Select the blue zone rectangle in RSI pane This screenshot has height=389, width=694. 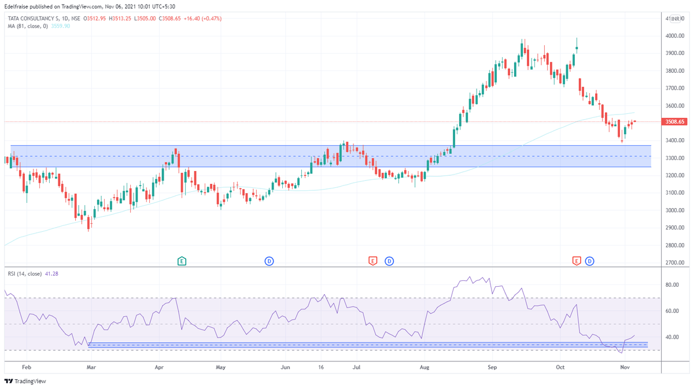pos(368,345)
